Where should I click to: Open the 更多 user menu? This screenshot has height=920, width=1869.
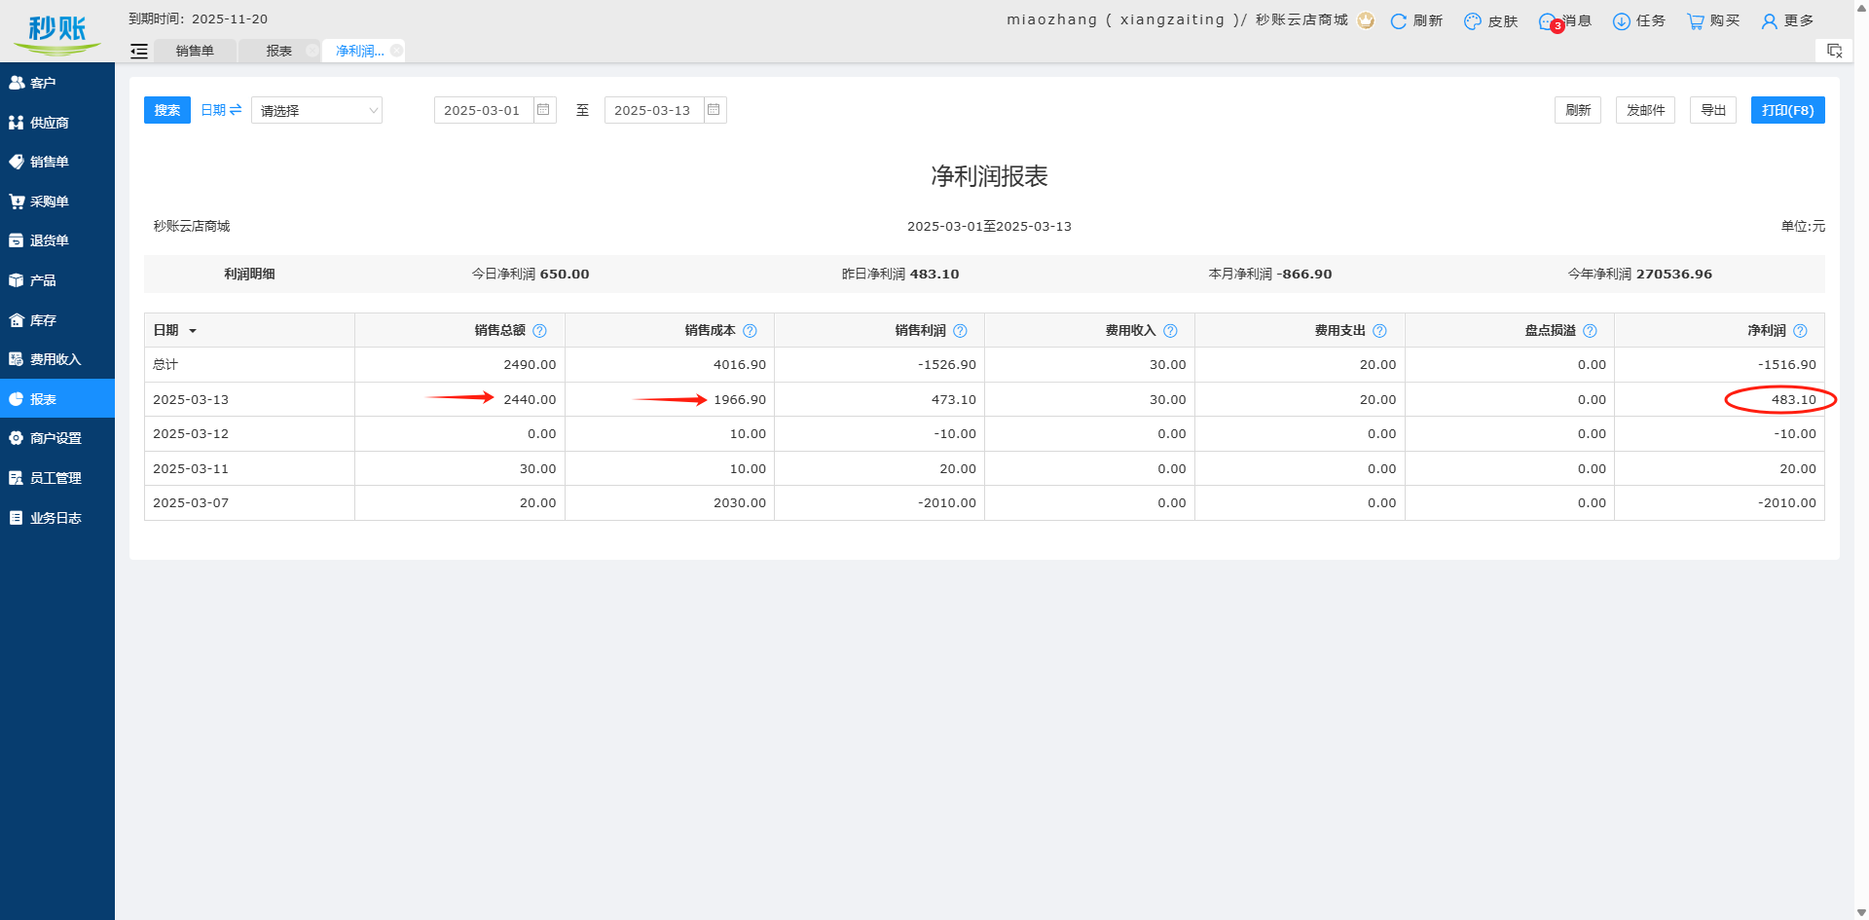coord(1787,20)
